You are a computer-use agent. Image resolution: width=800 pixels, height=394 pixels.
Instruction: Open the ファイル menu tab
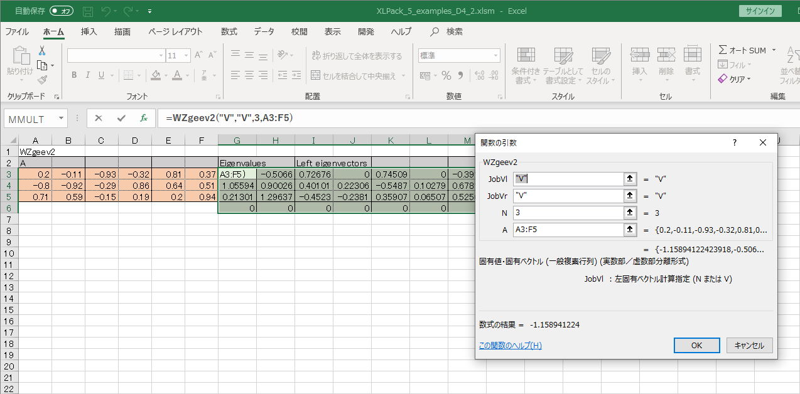(x=17, y=31)
